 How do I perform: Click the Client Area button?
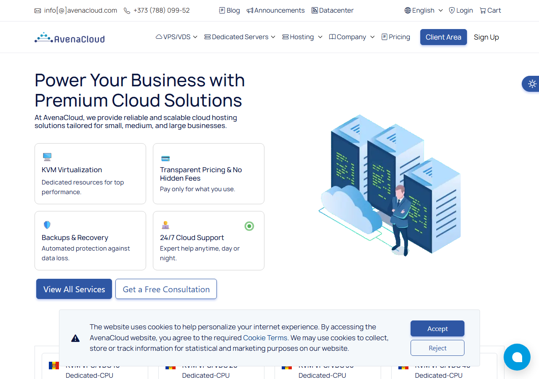443,37
